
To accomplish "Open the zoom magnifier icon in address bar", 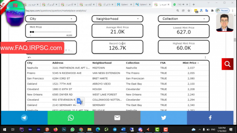I will (x=178, y=11).
